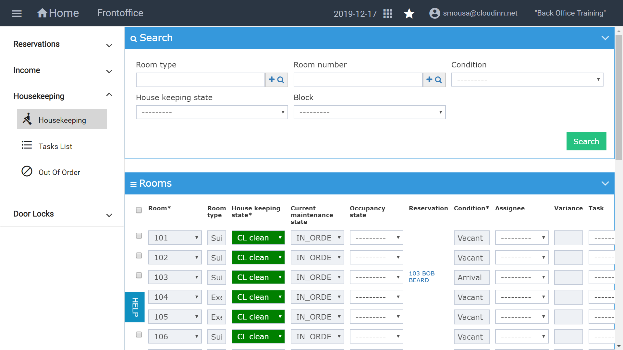Open the Block filter dropdown
Image resolution: width=623 pixels, height=350 pixels.
point(370,112)
